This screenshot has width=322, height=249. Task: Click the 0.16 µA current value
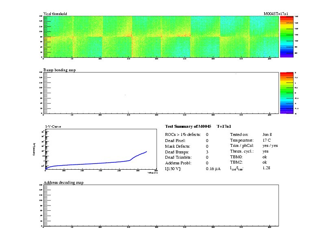pos(213,168)
